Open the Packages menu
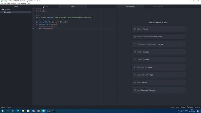 24,3
